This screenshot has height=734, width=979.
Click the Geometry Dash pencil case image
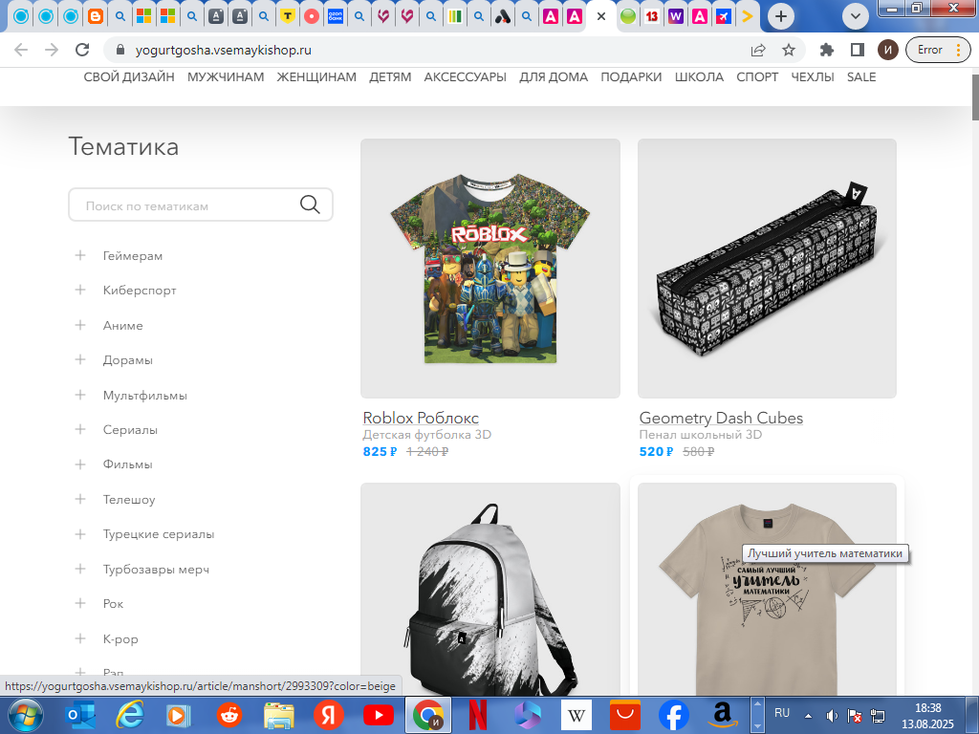(768, 269)
